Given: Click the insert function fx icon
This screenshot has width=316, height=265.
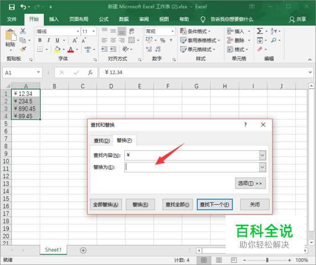Looking at the screenshot, I should pyautogui.click(x=90, y=73).
